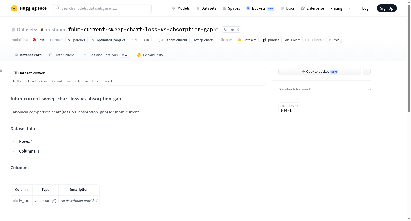This screenshot has width=411, height=221.
Task: Open the Files and versions tab
Action: click(106, 55)
